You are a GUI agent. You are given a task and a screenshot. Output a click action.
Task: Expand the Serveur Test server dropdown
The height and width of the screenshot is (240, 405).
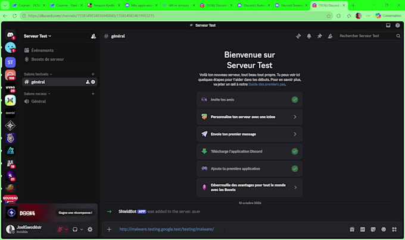pos(38,36)
